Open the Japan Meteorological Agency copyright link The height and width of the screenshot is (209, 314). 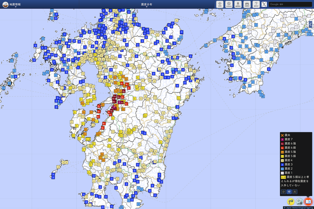click(x=298, y=208)
